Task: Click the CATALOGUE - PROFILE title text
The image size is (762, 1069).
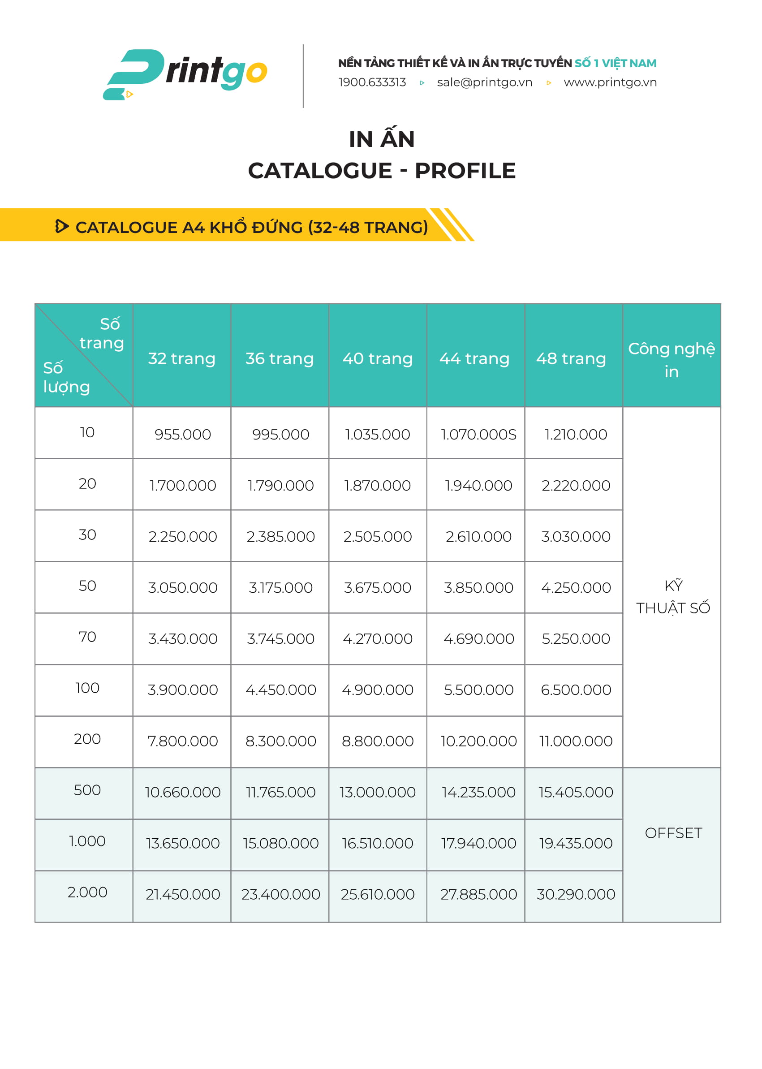Action: [382, 171]
